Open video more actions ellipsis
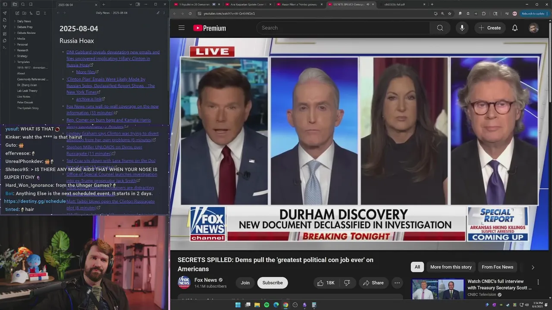Viewport: 552px width, 310px height. [x=397, y=283]
